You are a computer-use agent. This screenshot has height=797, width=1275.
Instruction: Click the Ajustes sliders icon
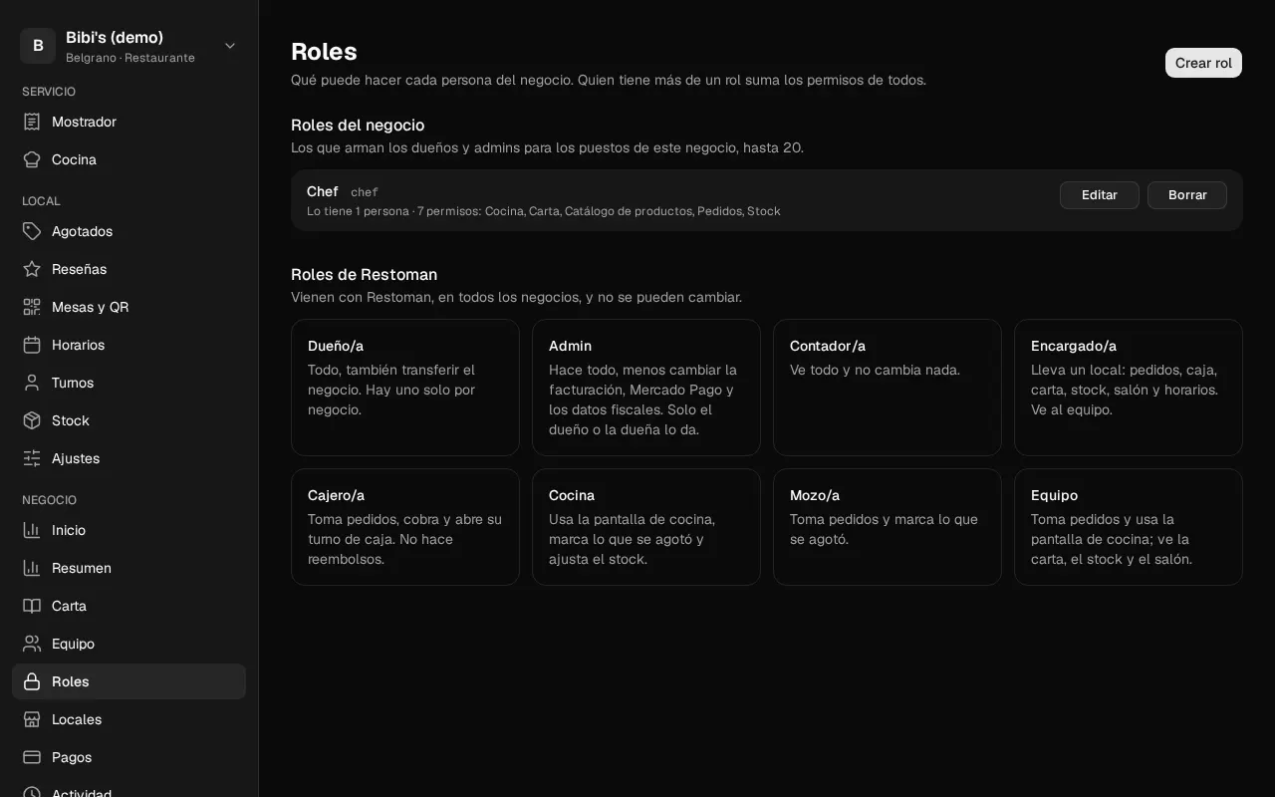click(x=32, y=458)
